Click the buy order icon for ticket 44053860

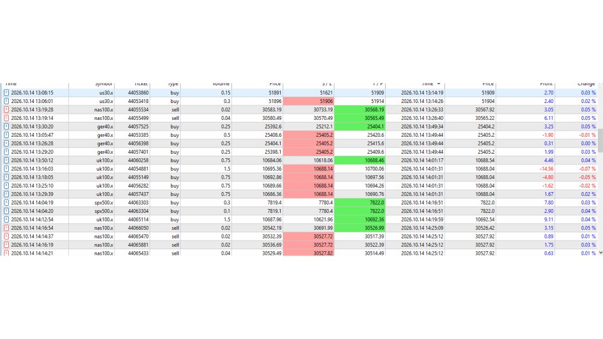[6, 93]
